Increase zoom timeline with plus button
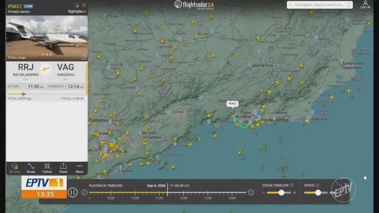Viewport: 379px width, 213px height. 295,193
